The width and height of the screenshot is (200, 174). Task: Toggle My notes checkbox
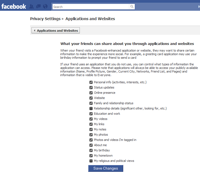coord(91,129)
